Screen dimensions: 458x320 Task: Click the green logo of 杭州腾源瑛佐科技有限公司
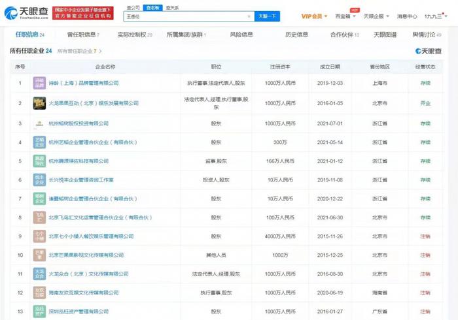click(39, 161)
